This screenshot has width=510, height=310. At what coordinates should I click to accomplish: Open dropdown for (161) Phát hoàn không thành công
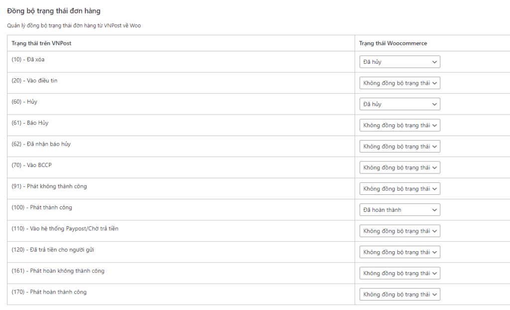(399, 273)
